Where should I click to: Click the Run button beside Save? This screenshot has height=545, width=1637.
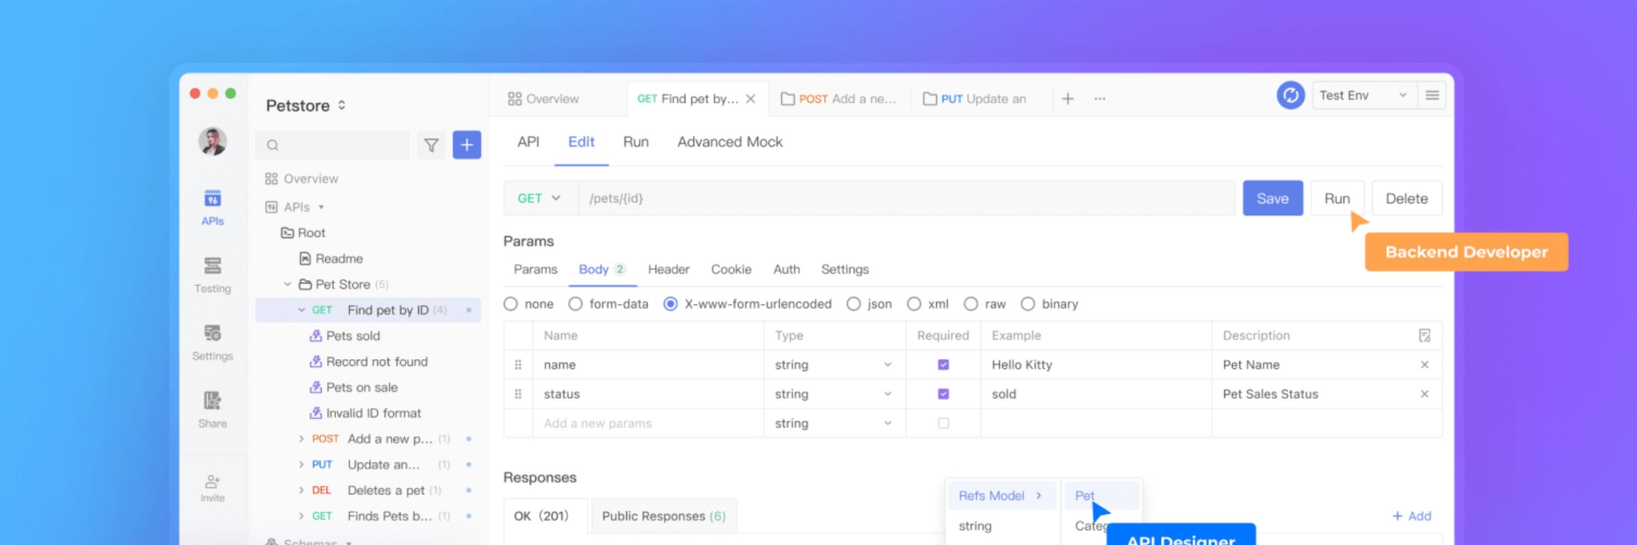[x=1337, y=198]
